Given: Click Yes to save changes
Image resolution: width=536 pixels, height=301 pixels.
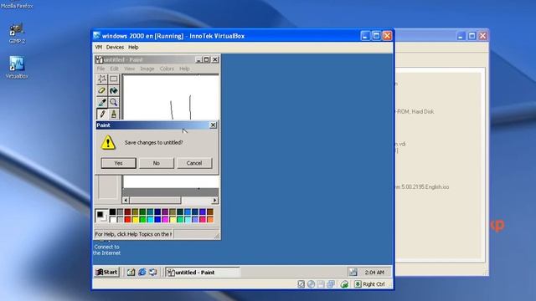Looking at the screenshot, I should 118,163.
